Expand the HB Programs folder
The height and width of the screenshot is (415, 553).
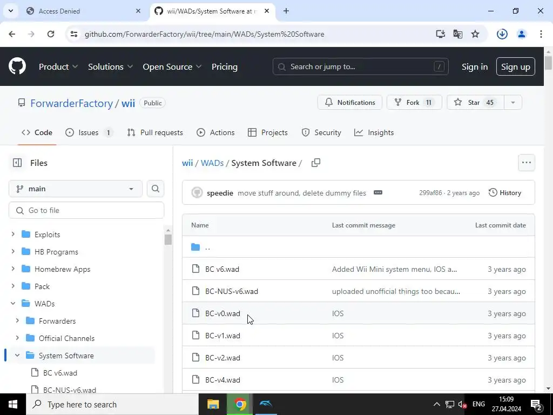click(x=13, y=252)
